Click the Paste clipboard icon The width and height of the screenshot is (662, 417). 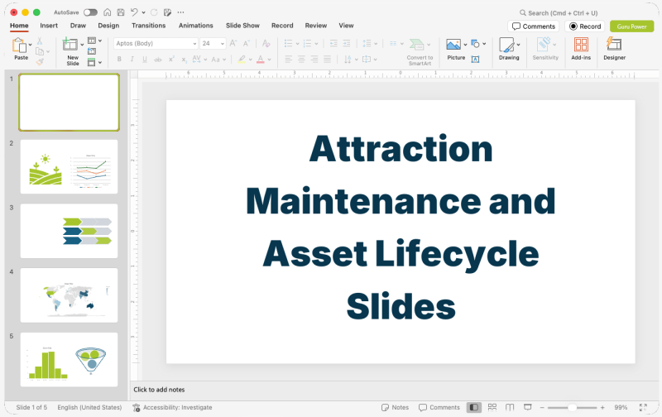[19, 46]
